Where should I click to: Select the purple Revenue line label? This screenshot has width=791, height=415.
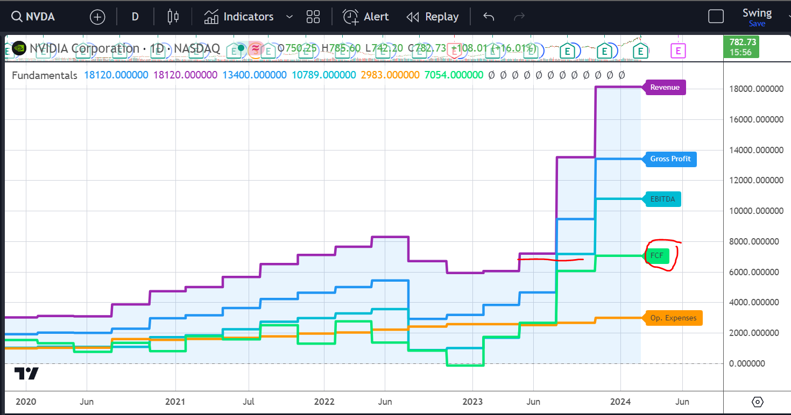[665, 87]
